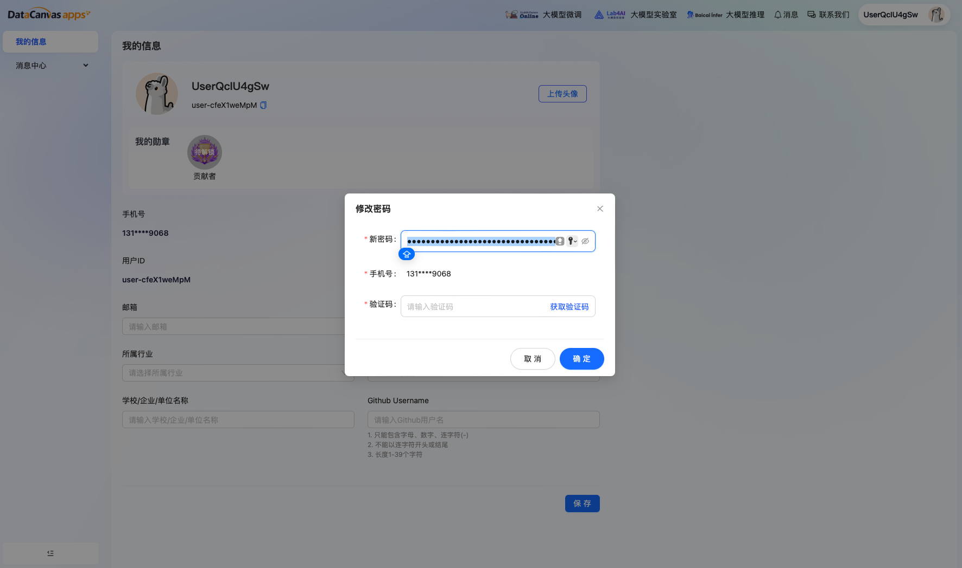Click the 获取验证码 link
Viewport: 962px width, 568px height.
coord(569,306)
